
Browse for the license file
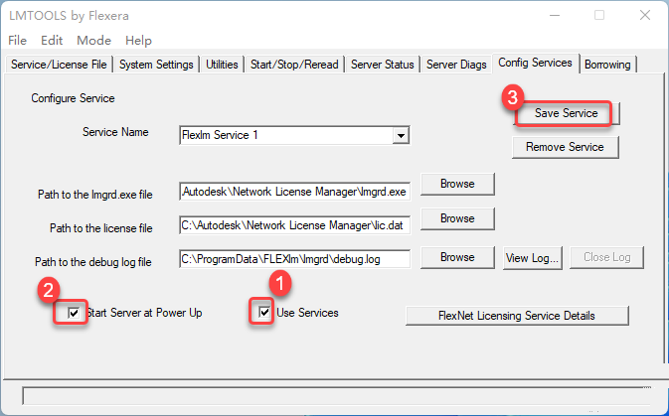pos(457,218)
